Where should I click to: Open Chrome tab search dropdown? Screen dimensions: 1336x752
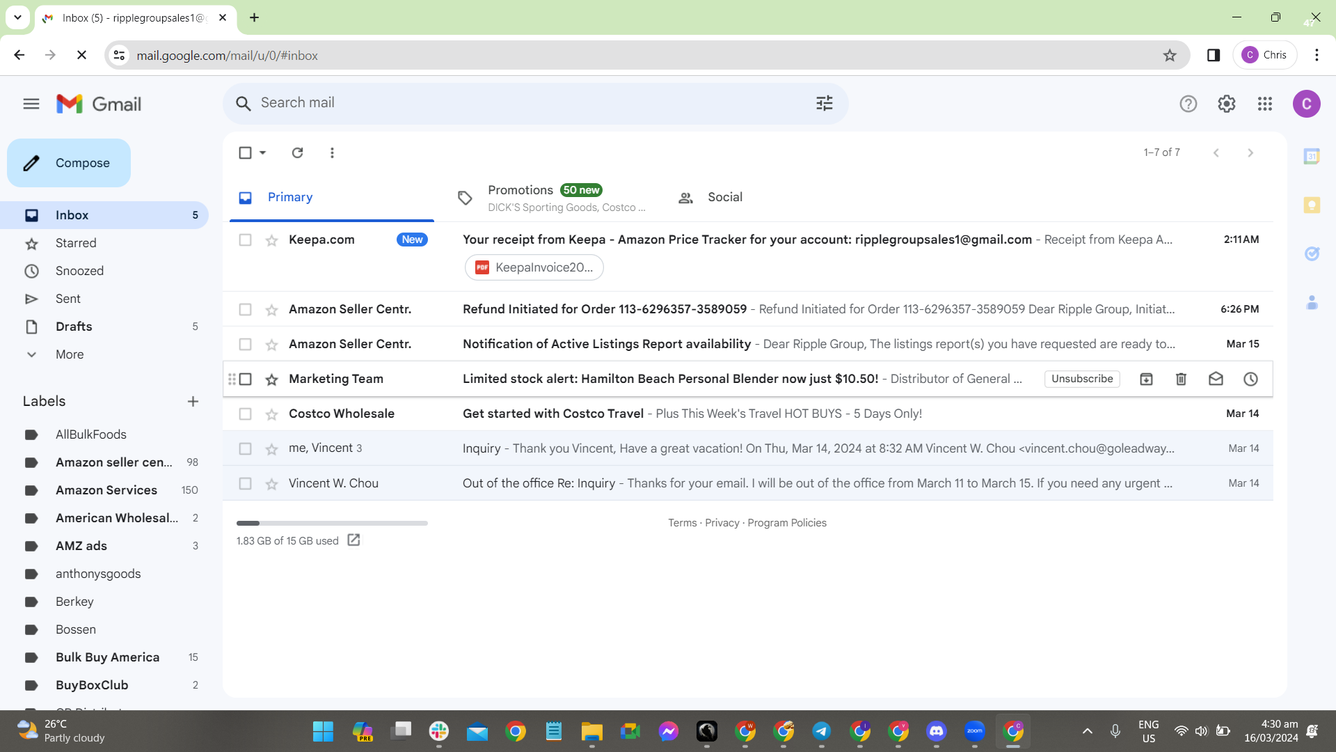click(17, 17)
